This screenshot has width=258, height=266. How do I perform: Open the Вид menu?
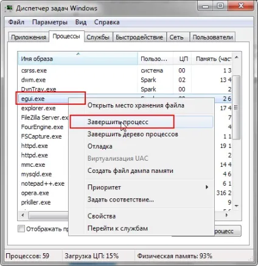[x=81, y=22]
